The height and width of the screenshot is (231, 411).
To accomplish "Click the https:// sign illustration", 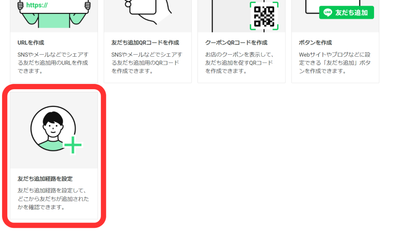I will pyautogui.click(x=54, y=6).
